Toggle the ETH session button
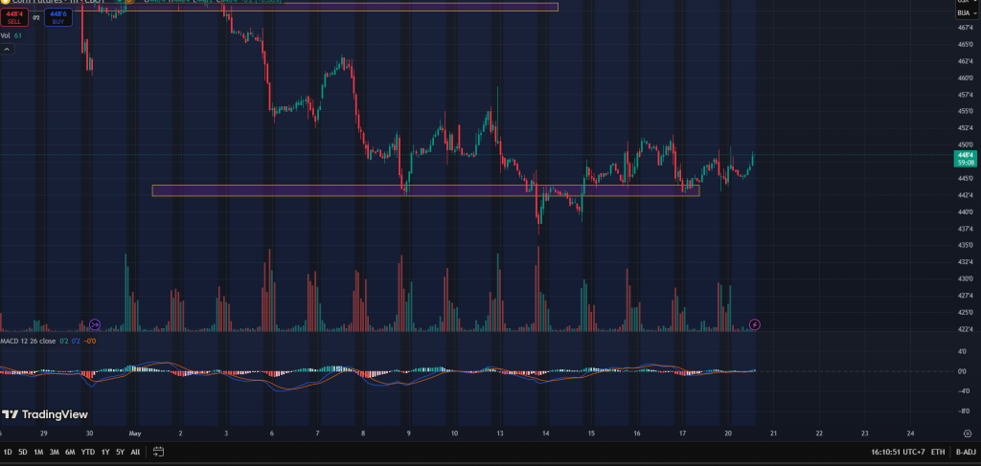 tap(938, 452)
